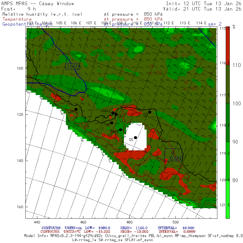Click the medium green 80–90 colorbar segment
The height and width of the screenshot is (243, 243).
pyautogui.click(x=228, y=161)
